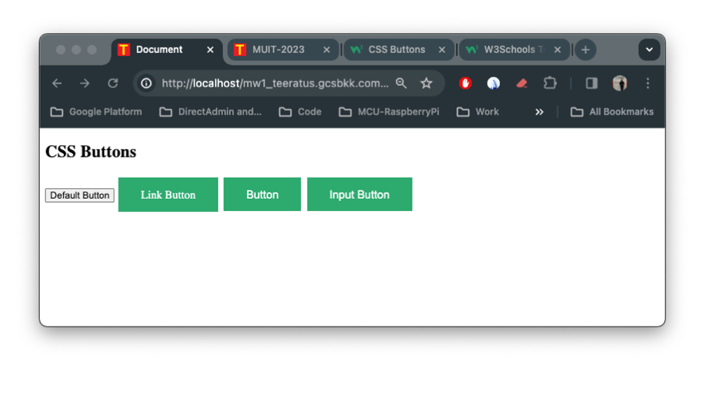704x396 pixels.
Task: Click the browser back arrow
Action: [57, 83]
